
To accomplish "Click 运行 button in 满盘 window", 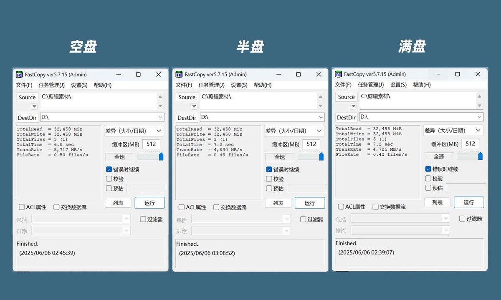I will [469, 202].
